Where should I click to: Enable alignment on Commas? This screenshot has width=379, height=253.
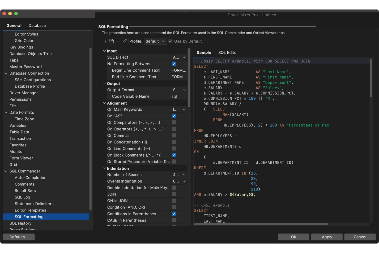click(x=174, y=136)
